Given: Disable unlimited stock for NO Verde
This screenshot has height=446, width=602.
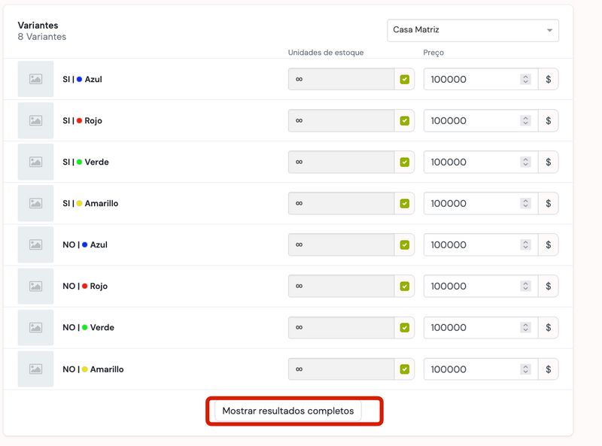Looking at the screenshot, I should pyautogui.click(x=405, y=327).
